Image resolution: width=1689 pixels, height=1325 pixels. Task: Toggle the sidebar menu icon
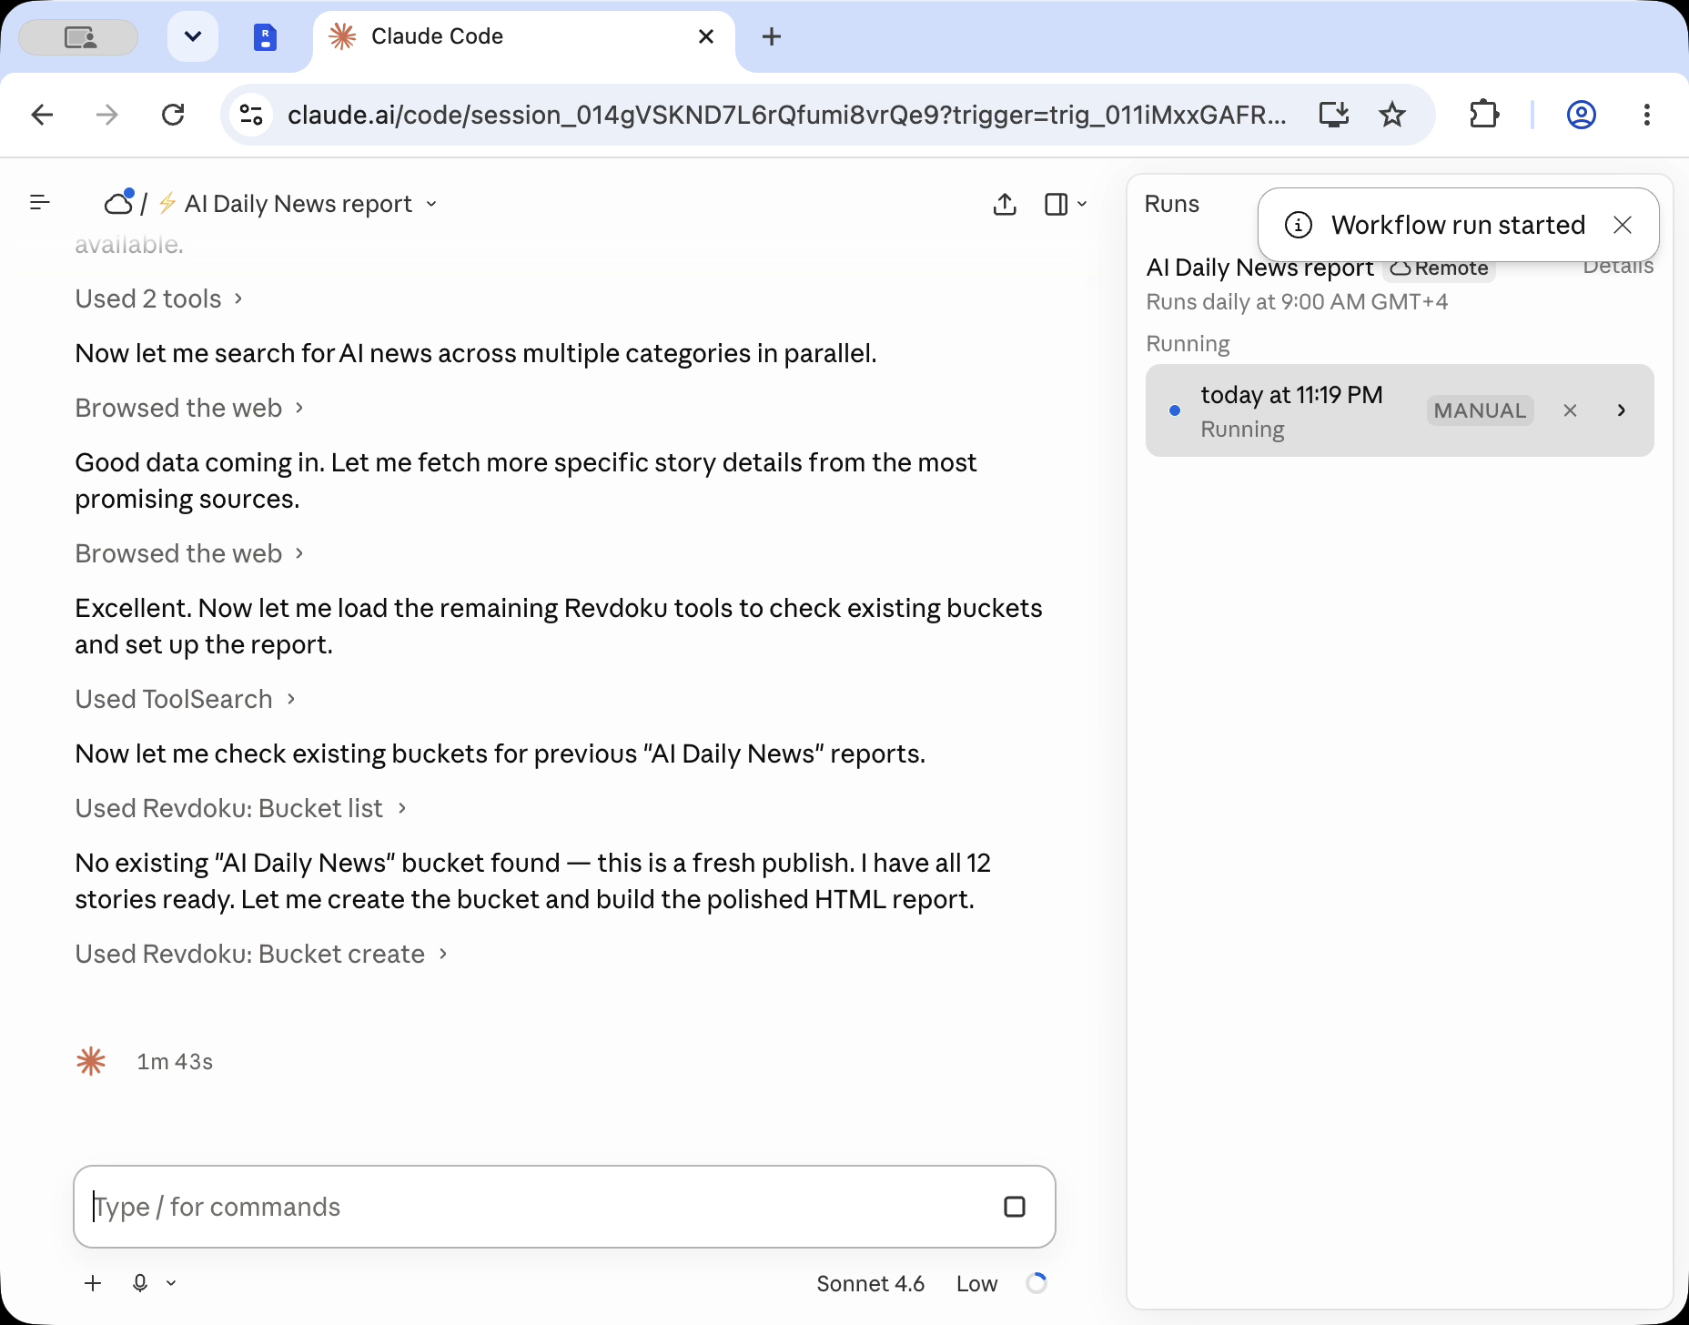pos(40,202)
